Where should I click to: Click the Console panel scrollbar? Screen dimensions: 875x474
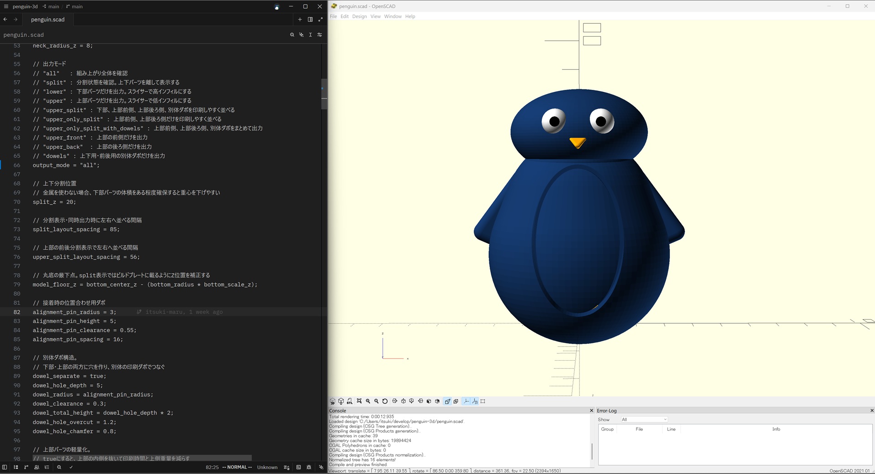(592, 451)
